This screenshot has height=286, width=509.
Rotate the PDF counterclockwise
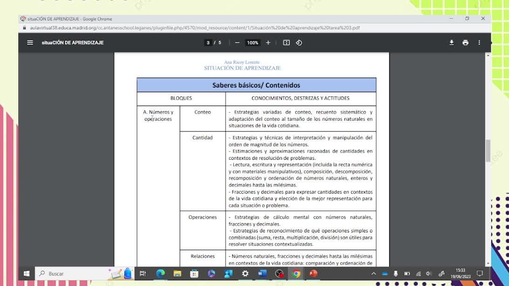(x=299, y=42)
